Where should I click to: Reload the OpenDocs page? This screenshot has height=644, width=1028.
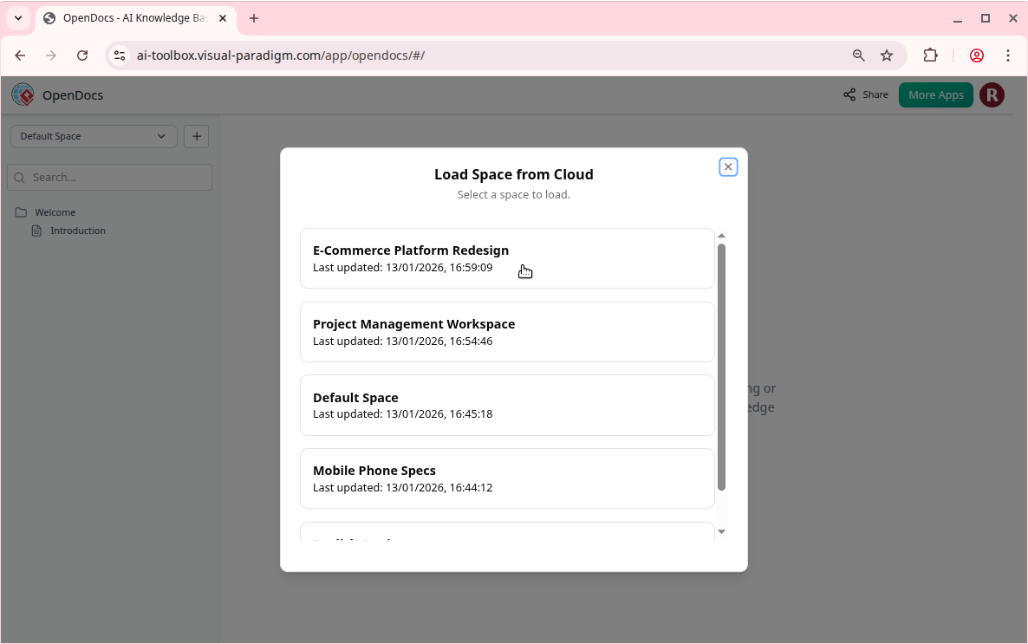(82, 55)
